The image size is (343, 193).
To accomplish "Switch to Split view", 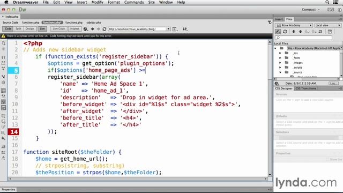I will pos(18,28).
